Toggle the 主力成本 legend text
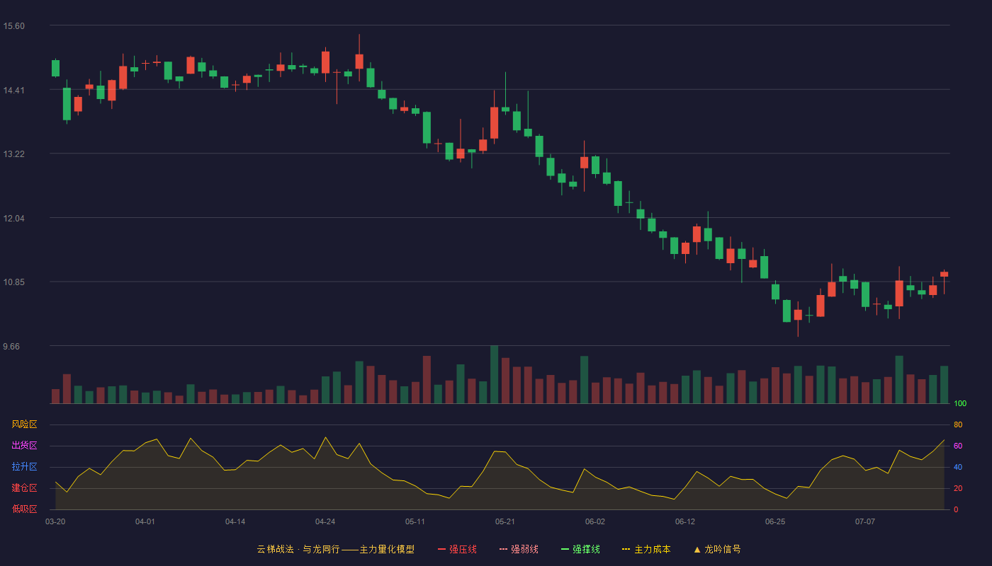992x566 pixels. pos(652,549)
